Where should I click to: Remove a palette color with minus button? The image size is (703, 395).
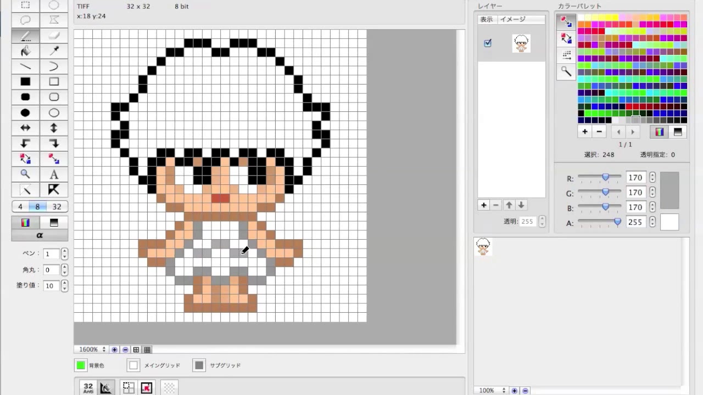coord(599,132)
